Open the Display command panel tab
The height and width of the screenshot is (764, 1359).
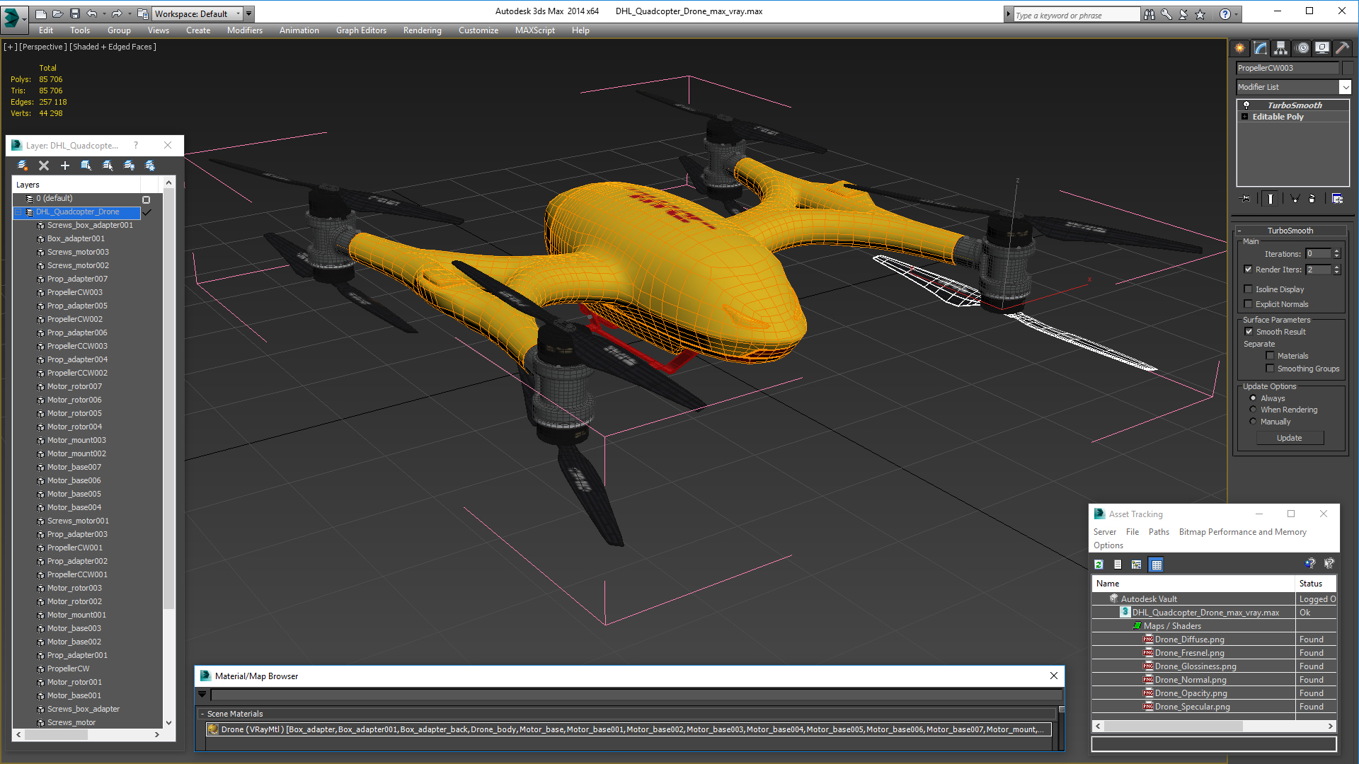click(1321, 48)
